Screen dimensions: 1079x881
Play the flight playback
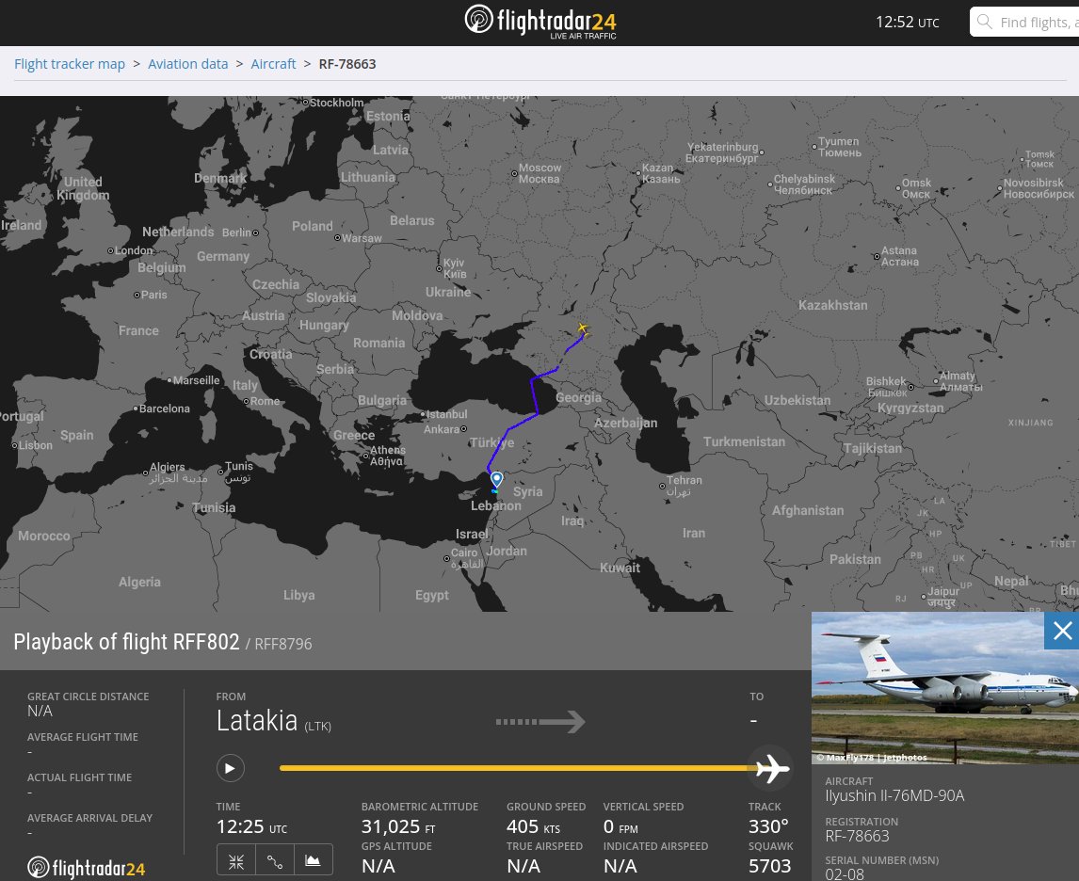(231, 768)
